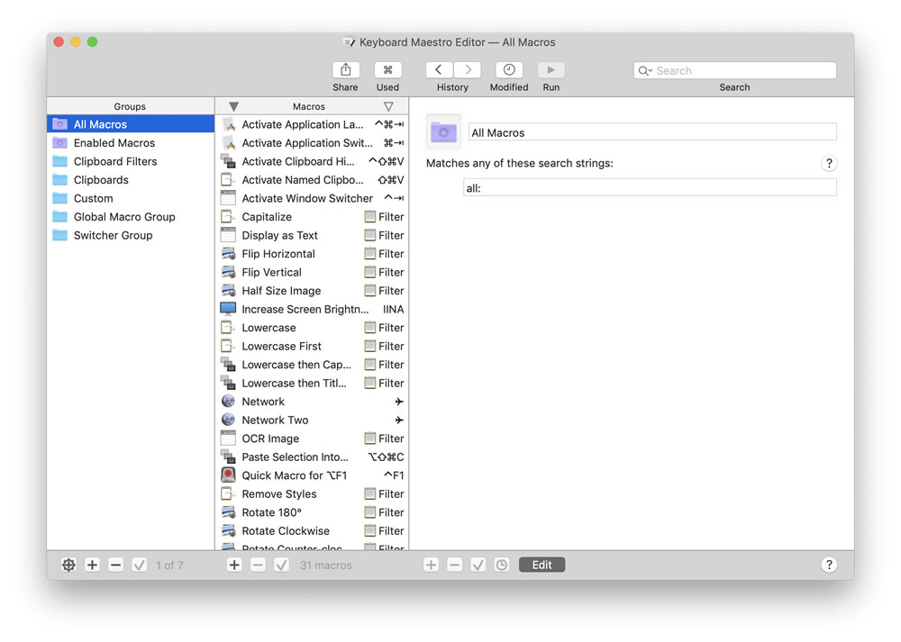Toggle the action enable checkmark button
The height and width of the screenshot is (642, 901).
pyautogui.click(x=478, y=565)
